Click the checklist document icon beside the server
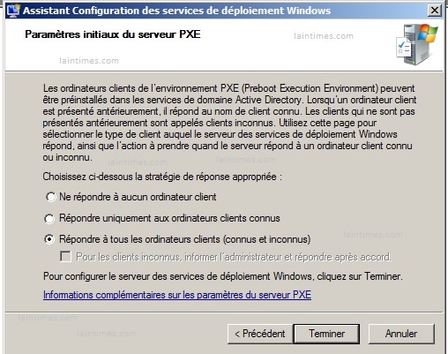448x354 pixels. (x=403, y=47)
